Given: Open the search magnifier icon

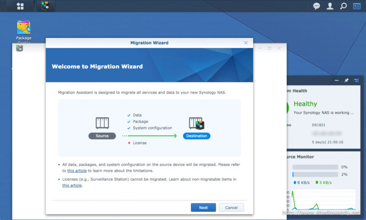Looking at the screenshot, I should (x=343, y=6).
